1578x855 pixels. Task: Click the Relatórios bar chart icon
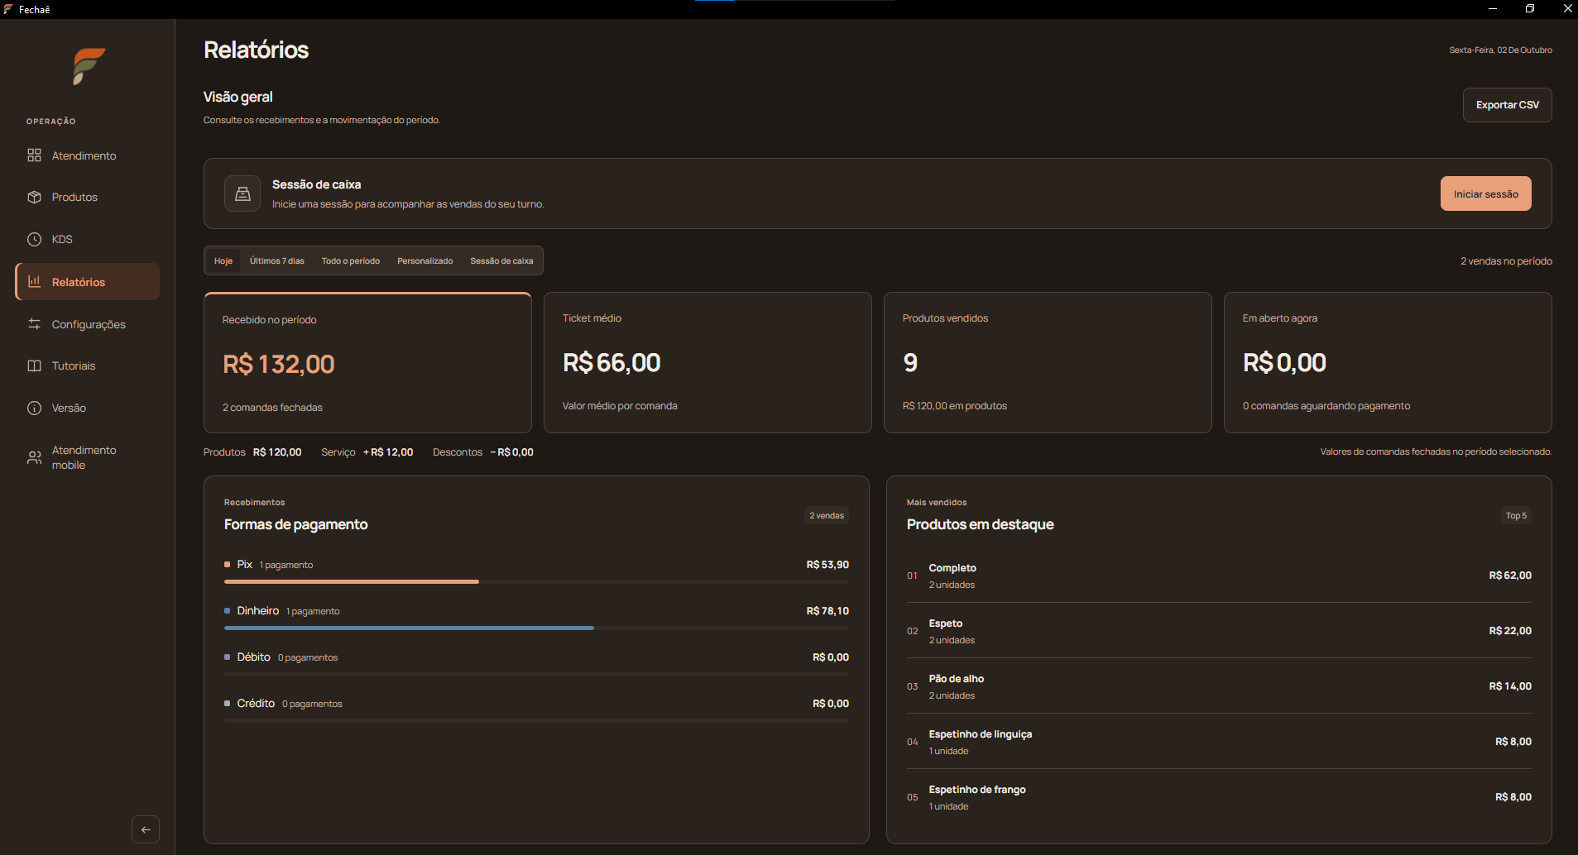[34, 282]
